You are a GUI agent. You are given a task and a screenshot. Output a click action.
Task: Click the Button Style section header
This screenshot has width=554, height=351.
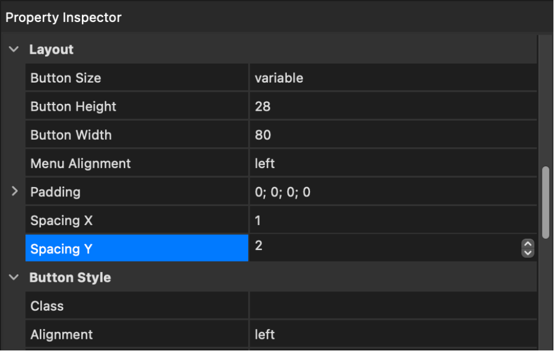tap(70, 278)
